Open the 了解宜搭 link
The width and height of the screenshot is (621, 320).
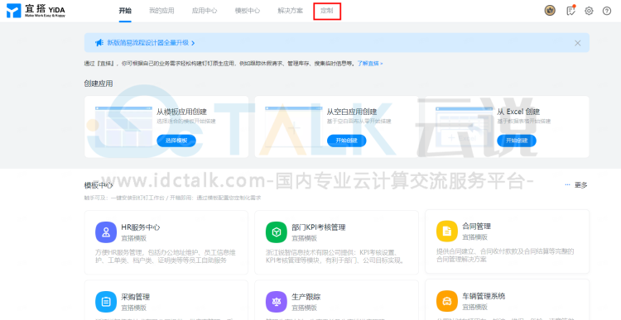point(370,64)
